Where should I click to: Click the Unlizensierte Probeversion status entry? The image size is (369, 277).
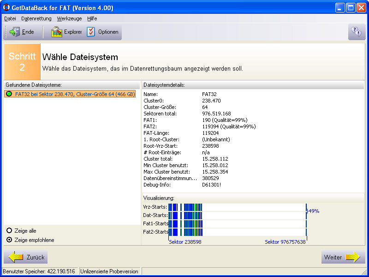tap(109, 271)
